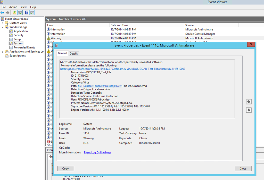Expand Applications and Services Logs node

3,52
